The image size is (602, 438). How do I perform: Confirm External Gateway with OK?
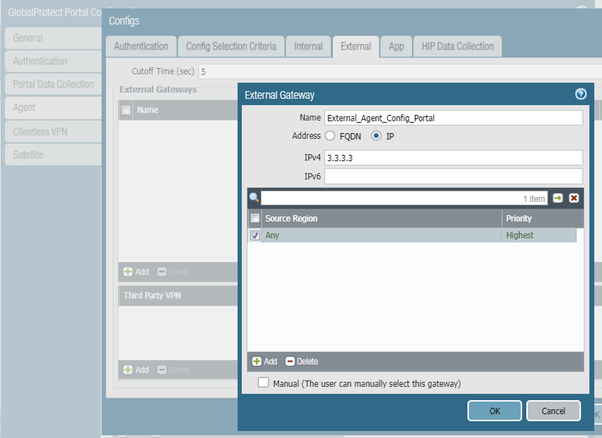(495, 411)
